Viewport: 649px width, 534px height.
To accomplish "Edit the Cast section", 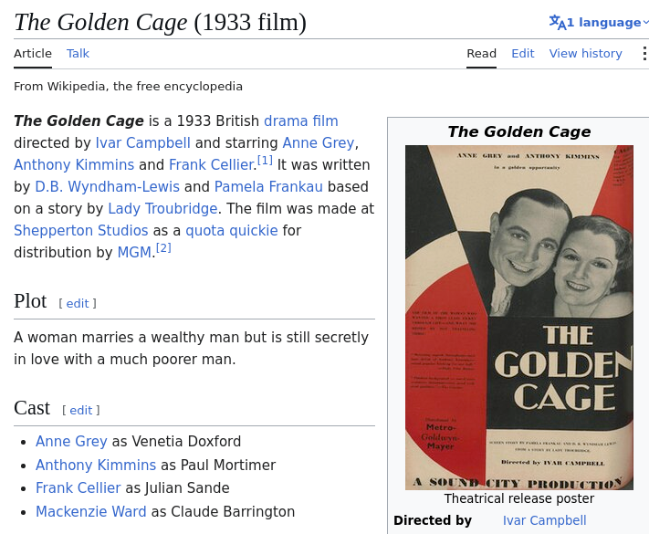I will (81, 410).
